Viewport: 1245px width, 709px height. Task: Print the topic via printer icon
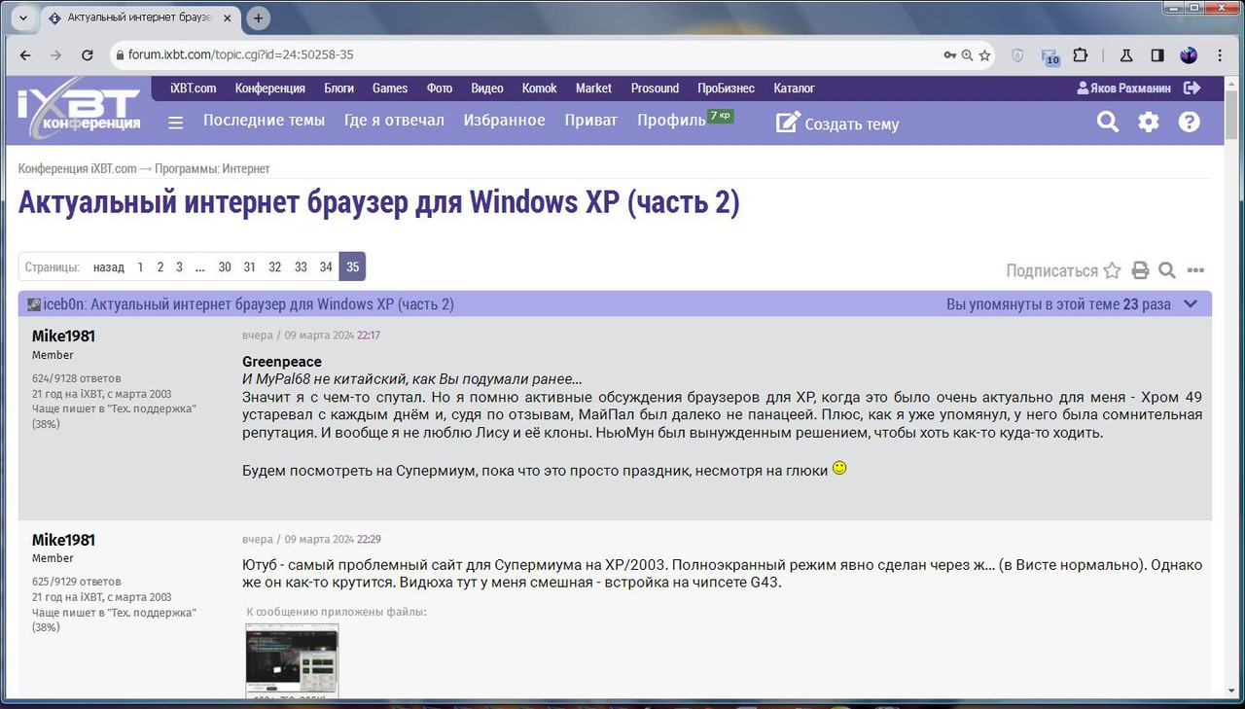(1140, 270)
